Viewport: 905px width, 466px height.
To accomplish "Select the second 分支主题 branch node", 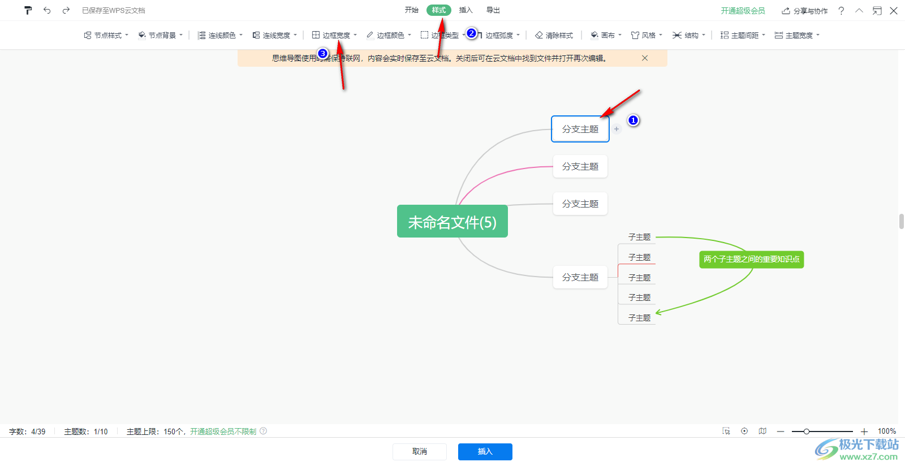I will (580, 166).
